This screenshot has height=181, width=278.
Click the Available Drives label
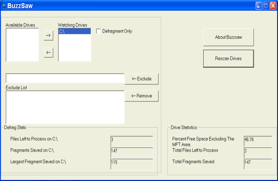point(20,25)
